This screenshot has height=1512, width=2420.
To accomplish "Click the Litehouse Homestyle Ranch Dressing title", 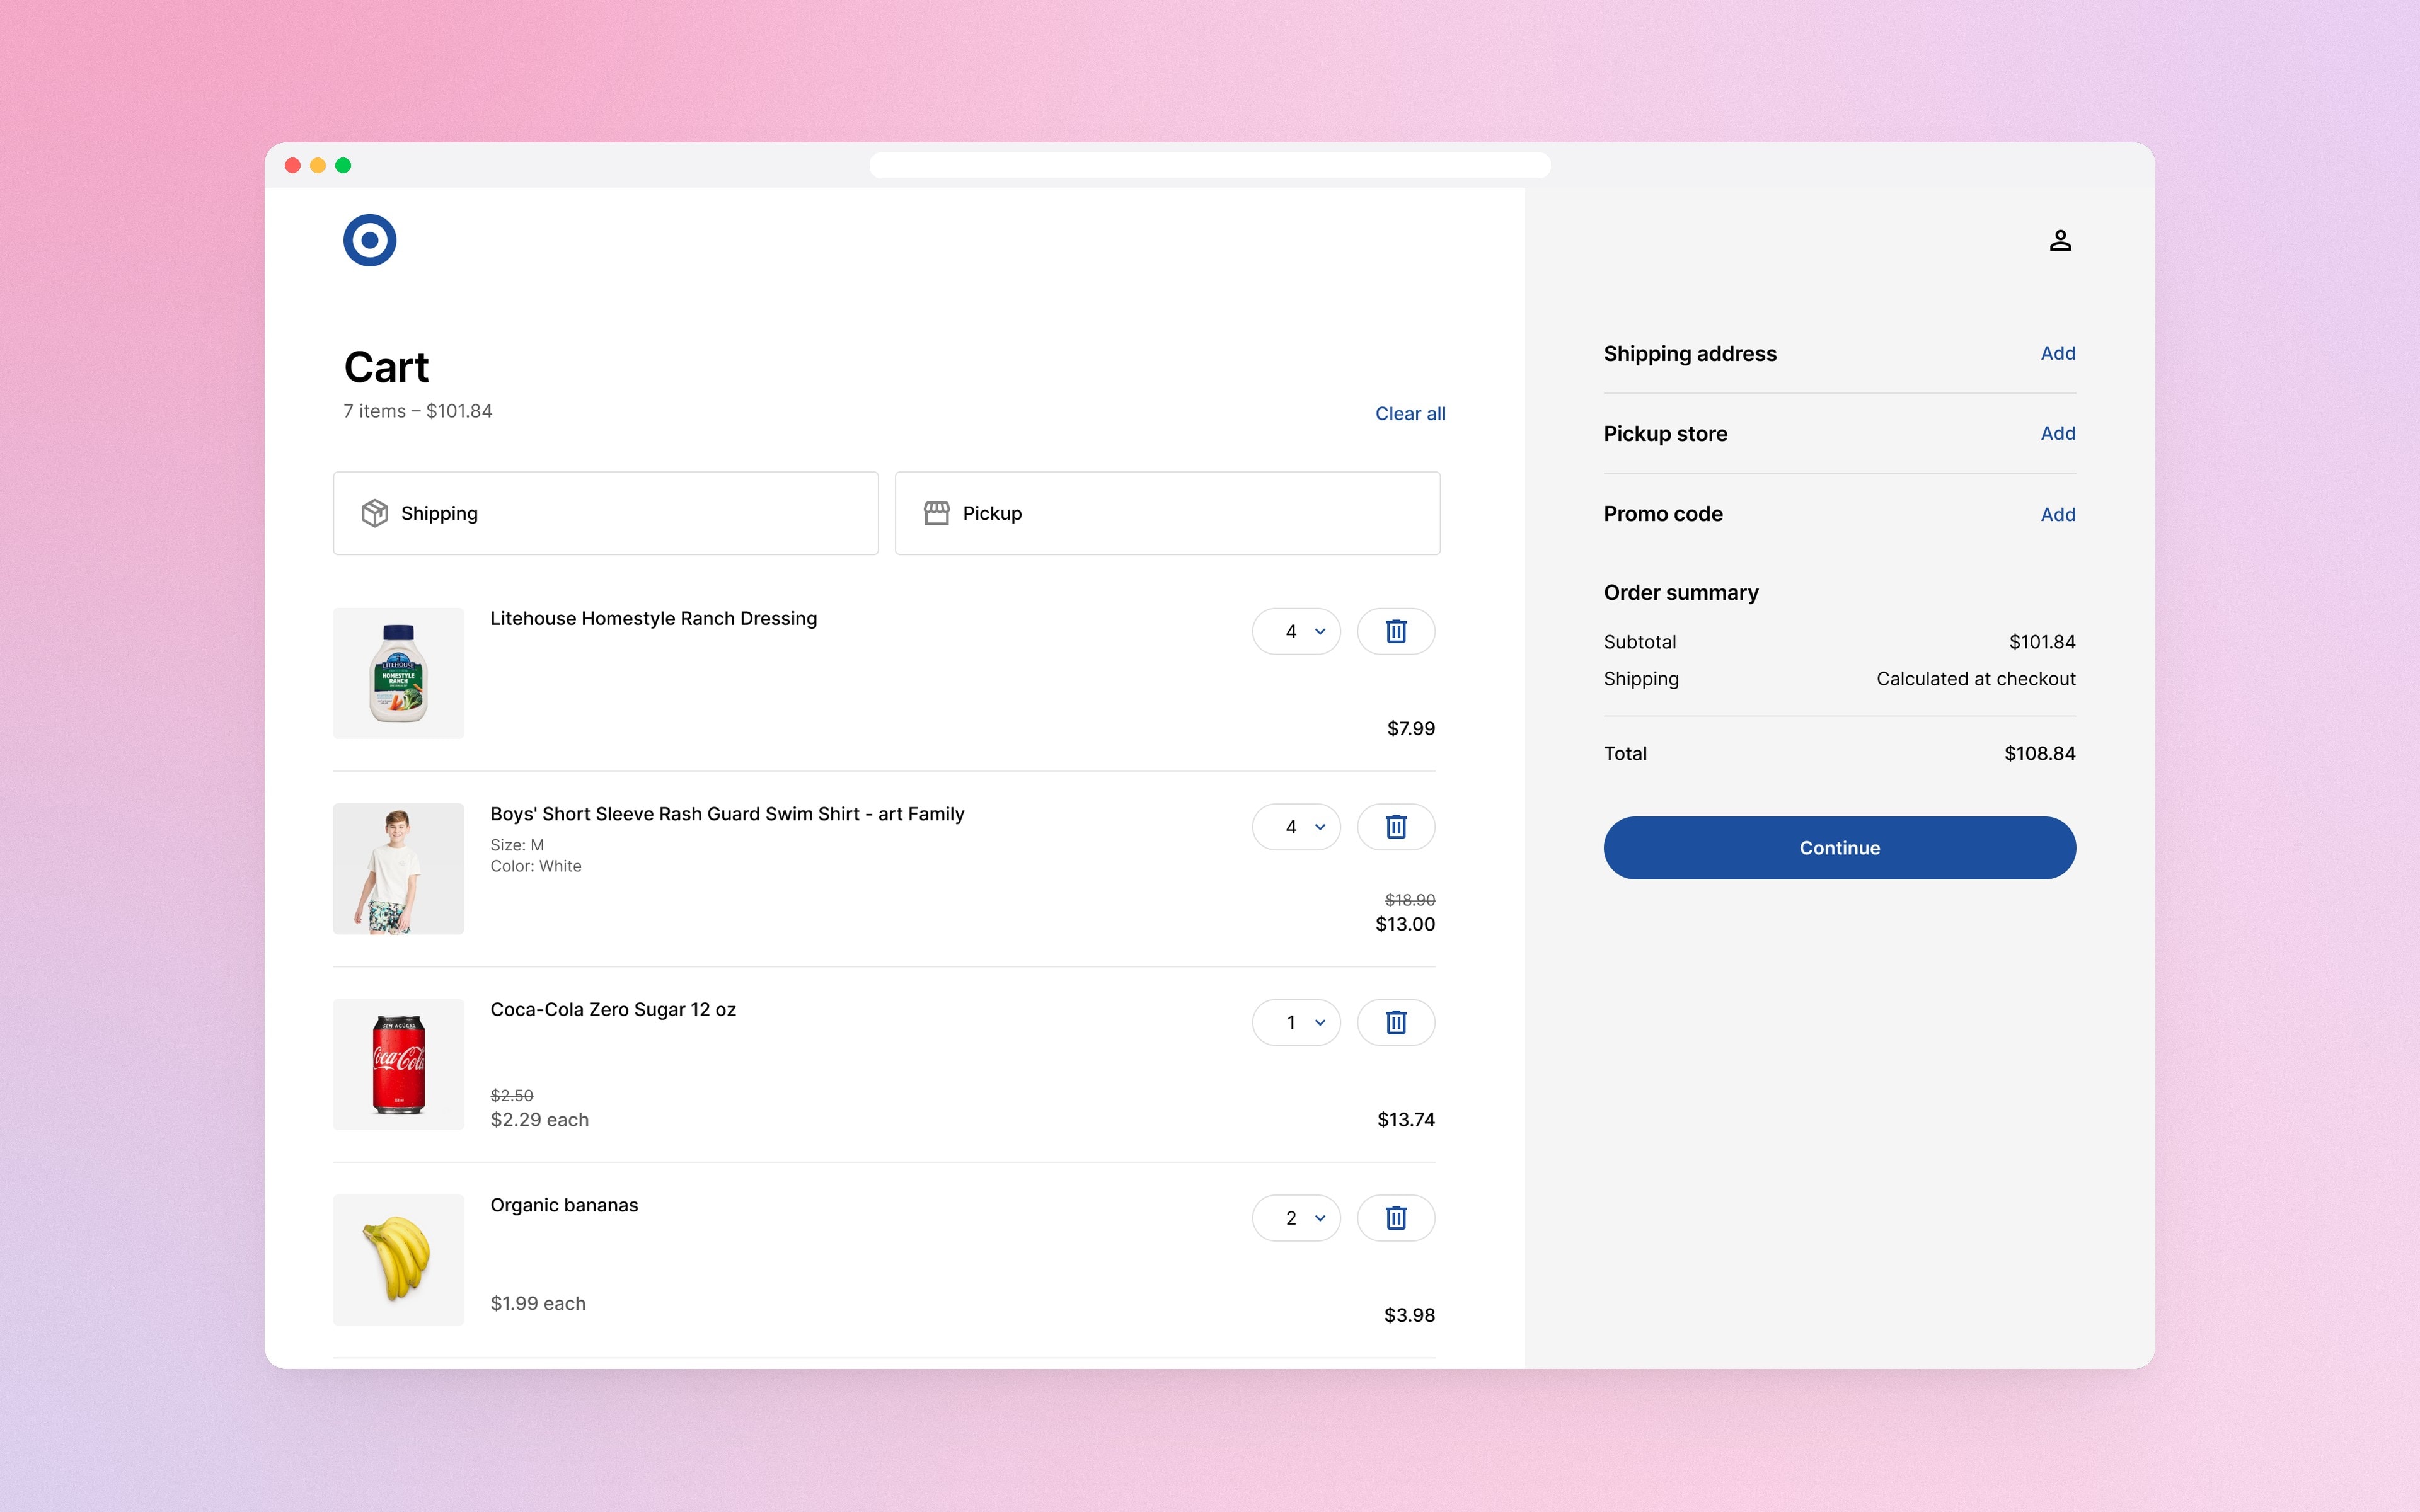I will point(653,618).
